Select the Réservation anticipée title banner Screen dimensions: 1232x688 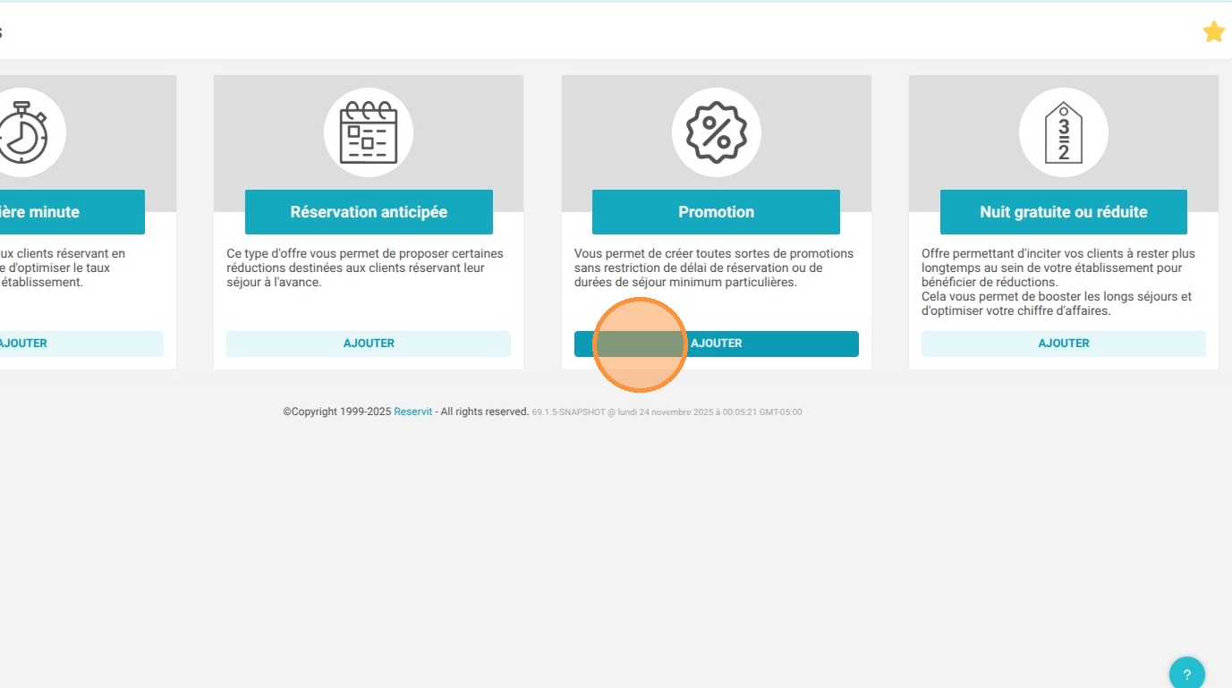click(x=369, y=212)
